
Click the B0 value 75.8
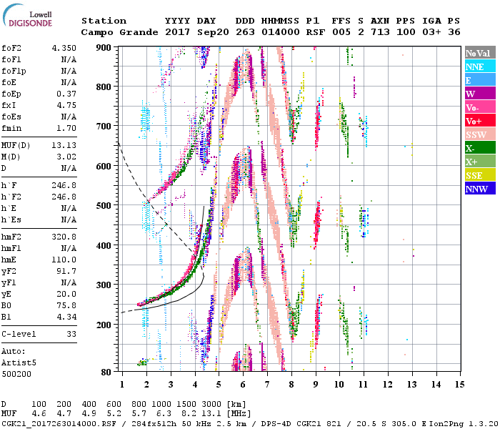click(66, 305)
